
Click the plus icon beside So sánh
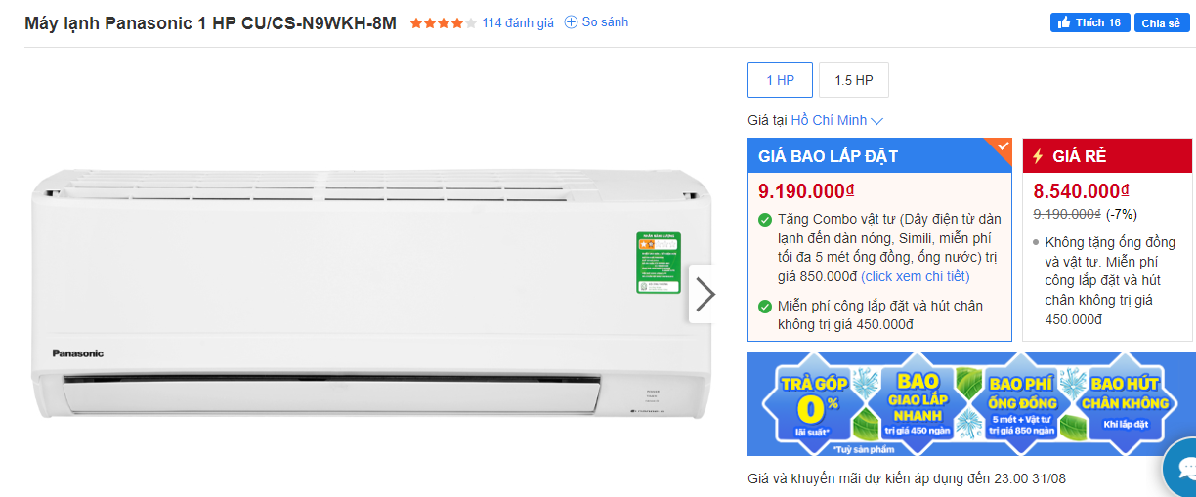[x=572, y=22]
